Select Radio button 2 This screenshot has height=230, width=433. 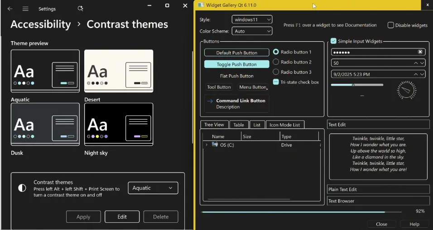(276, 62)
